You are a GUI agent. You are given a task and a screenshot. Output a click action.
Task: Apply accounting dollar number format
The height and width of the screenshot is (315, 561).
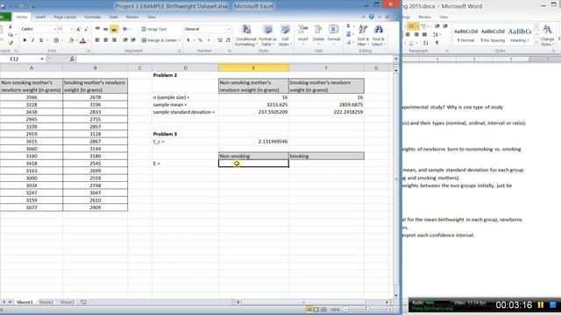tap(188, 40)
